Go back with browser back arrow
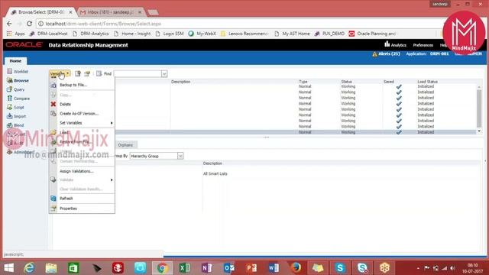489x275 pixels. tap(9, 24)
